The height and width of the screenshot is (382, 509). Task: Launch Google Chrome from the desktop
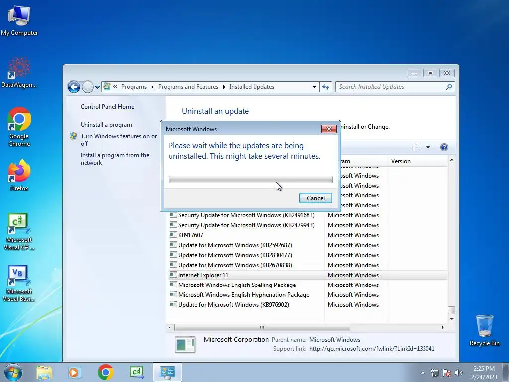click(x=19, y=127)
